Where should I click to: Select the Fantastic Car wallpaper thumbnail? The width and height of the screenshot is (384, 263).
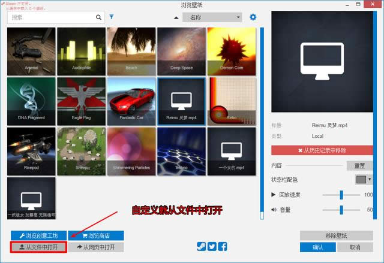(130, 101)
